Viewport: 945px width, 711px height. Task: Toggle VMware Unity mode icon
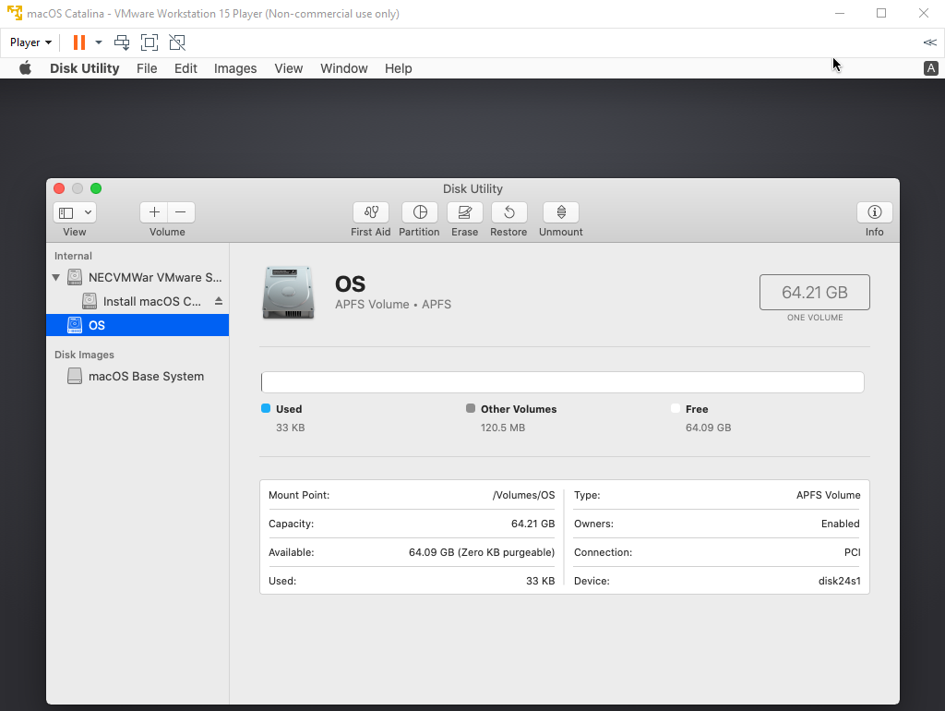click(177, 42)
